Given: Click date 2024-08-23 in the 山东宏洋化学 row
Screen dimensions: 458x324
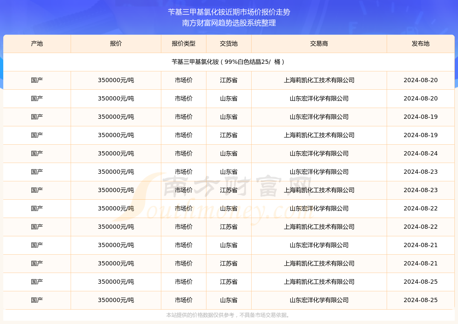Looking at the screenshot, I should click(421, 172).
